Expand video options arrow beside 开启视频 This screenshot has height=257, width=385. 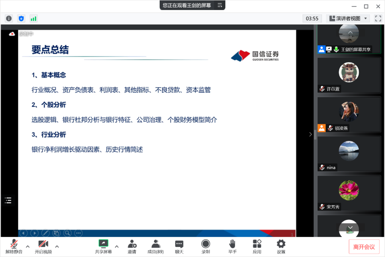(x=57, y=246)
